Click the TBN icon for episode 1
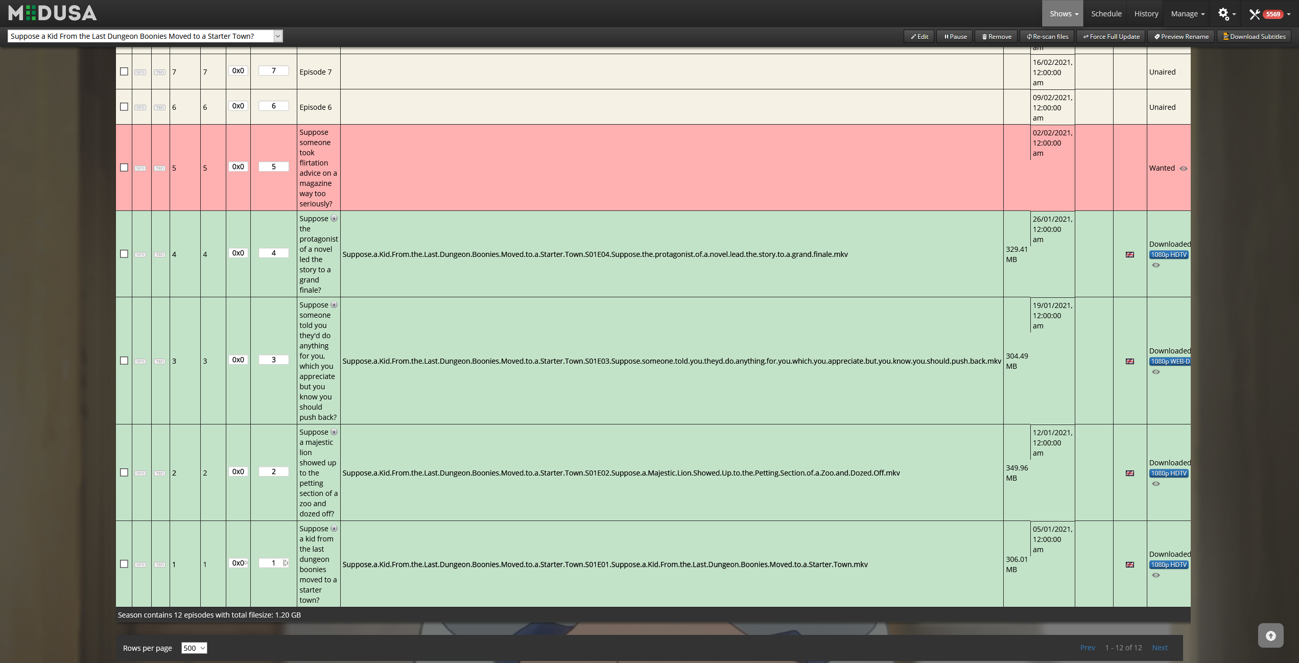Image resolution: width=1299 pixels, height=663 pixels. [160, 564]
